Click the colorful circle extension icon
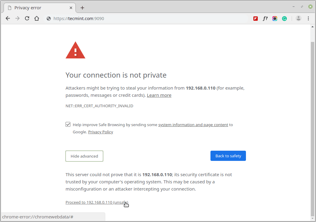This screenshot has height=222, width=316. tap(275, 19)
